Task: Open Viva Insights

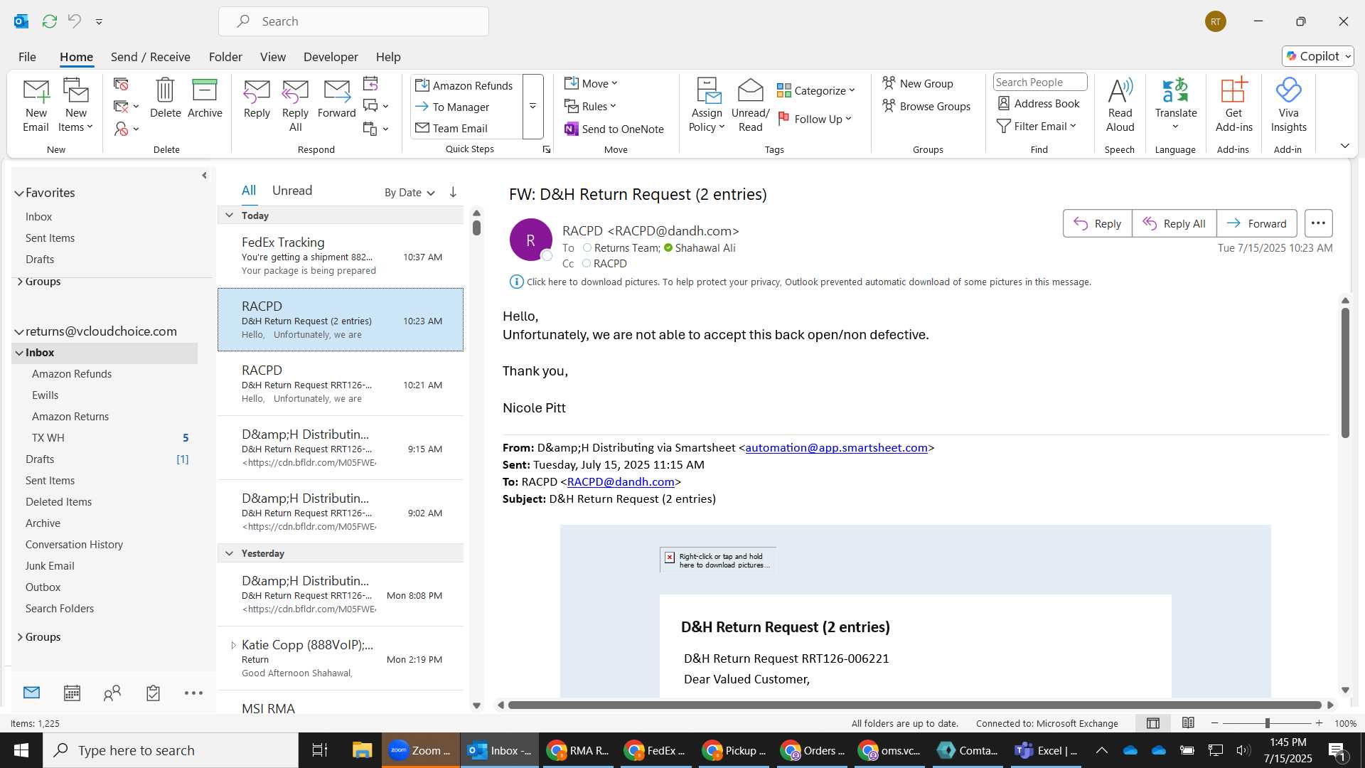Action: (1288, 105)
